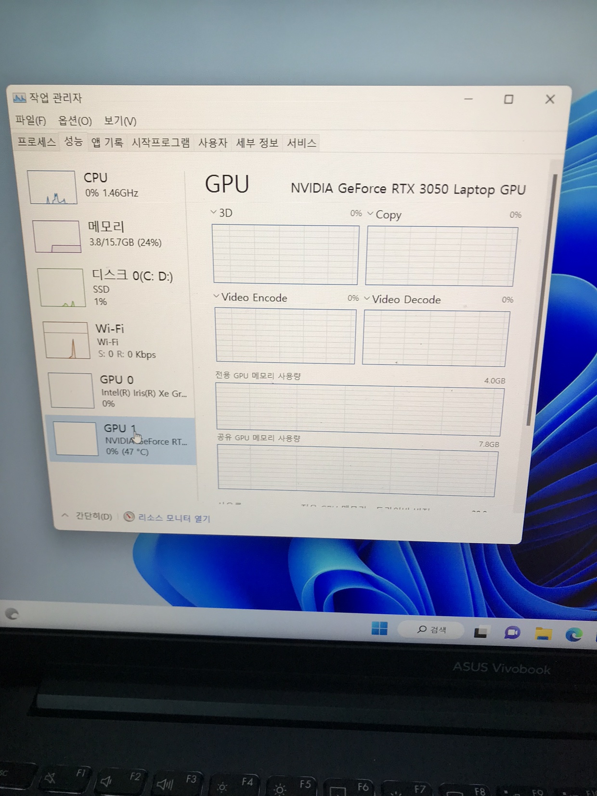Click the 리소스 모니터 열기 link
Screen dimensions: 597x796
point(174,518)
